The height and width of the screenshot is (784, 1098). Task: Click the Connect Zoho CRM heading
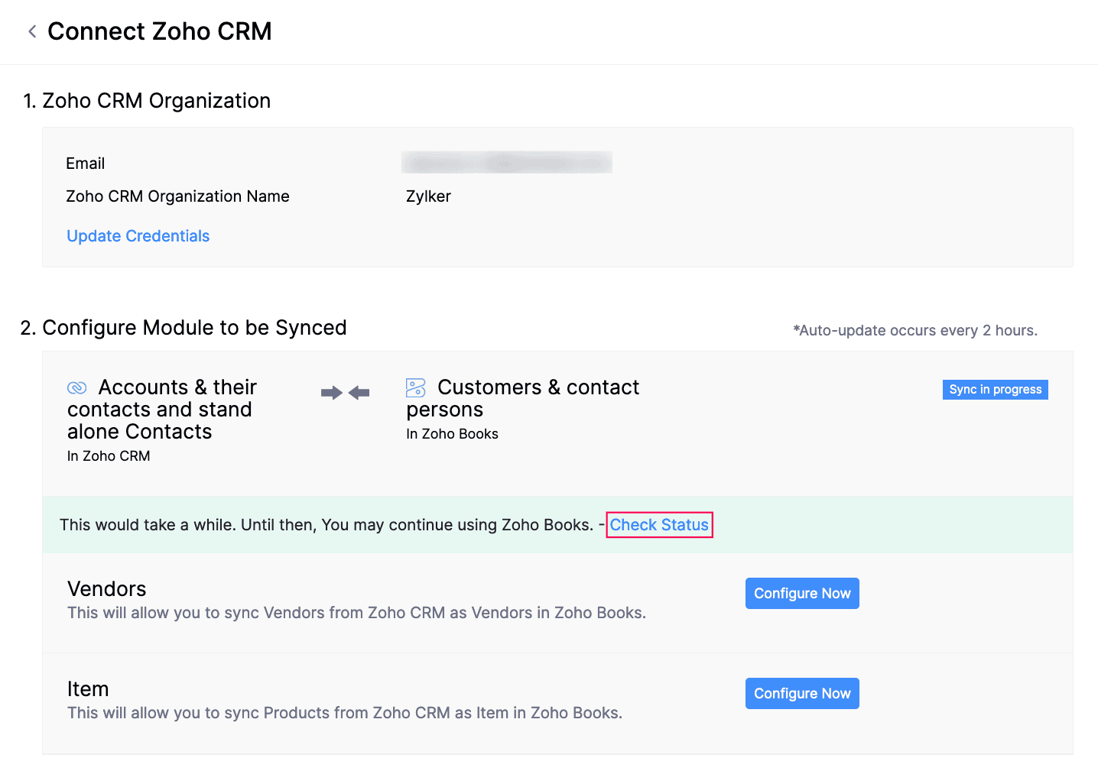(160, 31)
